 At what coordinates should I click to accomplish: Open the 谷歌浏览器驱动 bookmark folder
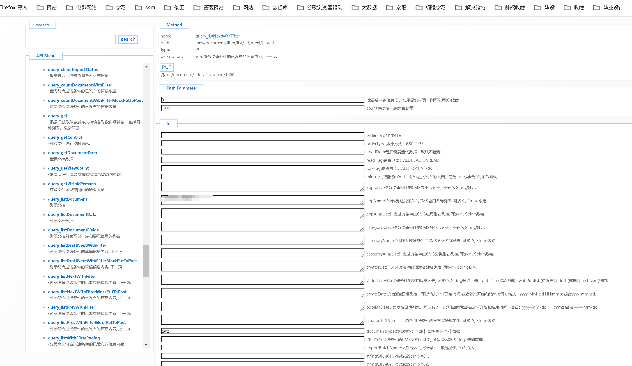[x=320, y=8]
